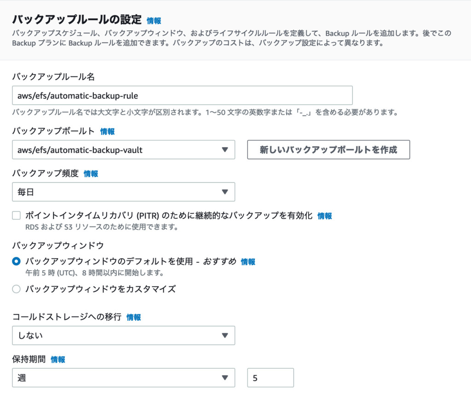Click the retention period number field
The image size is (471, 400).
270,377
